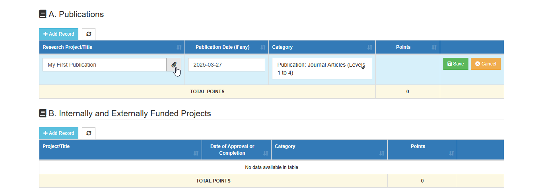Viewport: 540px width, 194px height.
Task: Click the paperclip attachment icon beside title
Action: click(x=174, y=65)
